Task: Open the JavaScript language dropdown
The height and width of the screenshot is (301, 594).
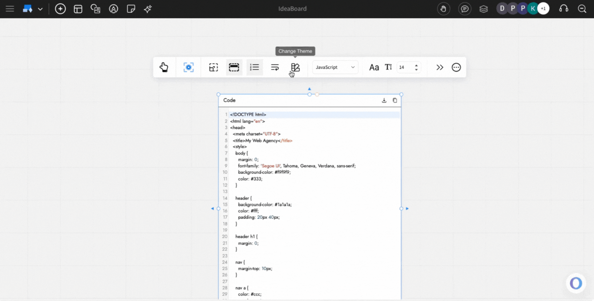Action: 335,67
